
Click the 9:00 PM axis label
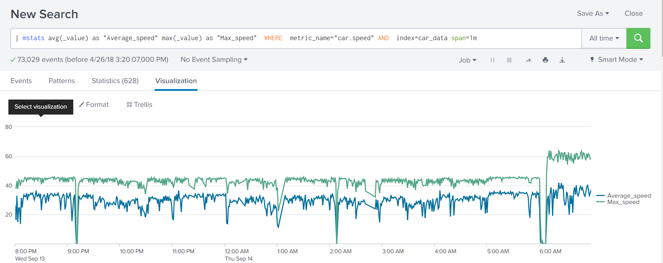pyautogui.click(x=78, y=251)
